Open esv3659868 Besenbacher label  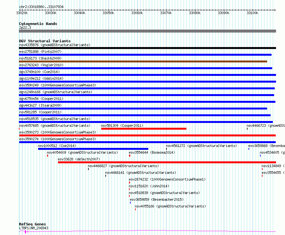click(x=266, y=146)
